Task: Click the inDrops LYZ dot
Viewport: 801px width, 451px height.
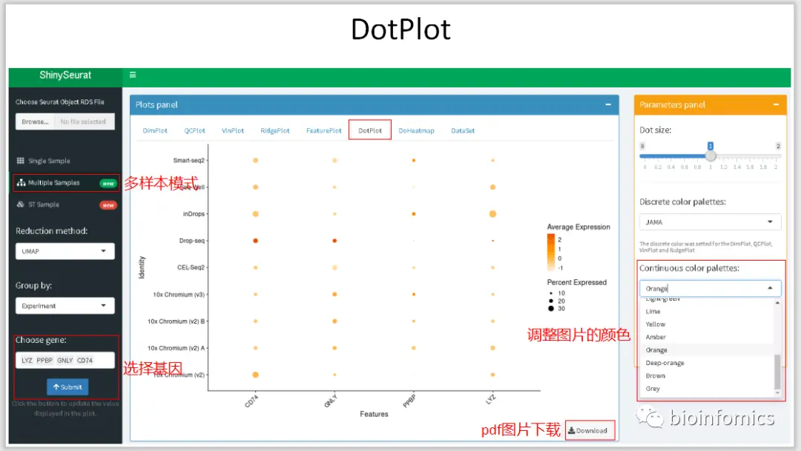Action: (x=492, y=214)
